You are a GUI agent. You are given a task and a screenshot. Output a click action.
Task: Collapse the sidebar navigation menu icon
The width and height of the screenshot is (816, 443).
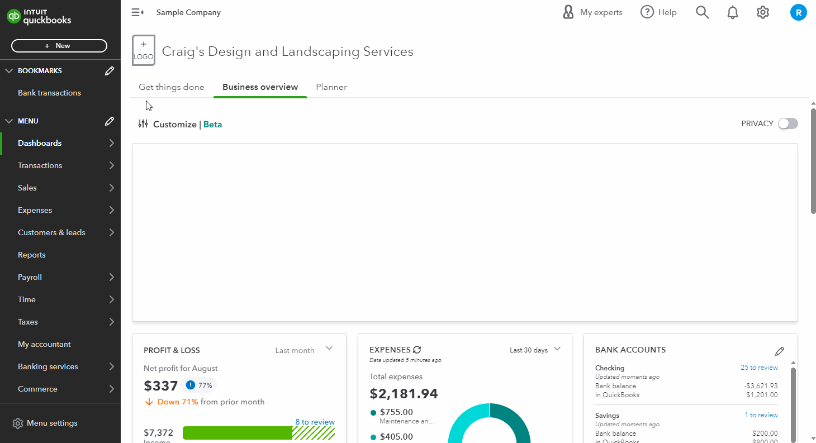pos(137,12)
